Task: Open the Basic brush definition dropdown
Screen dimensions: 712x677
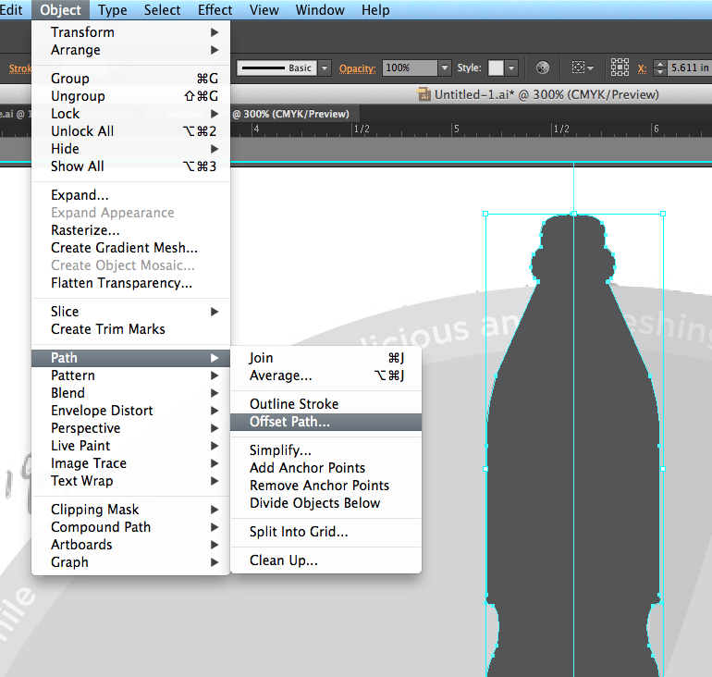Action: 325,68
